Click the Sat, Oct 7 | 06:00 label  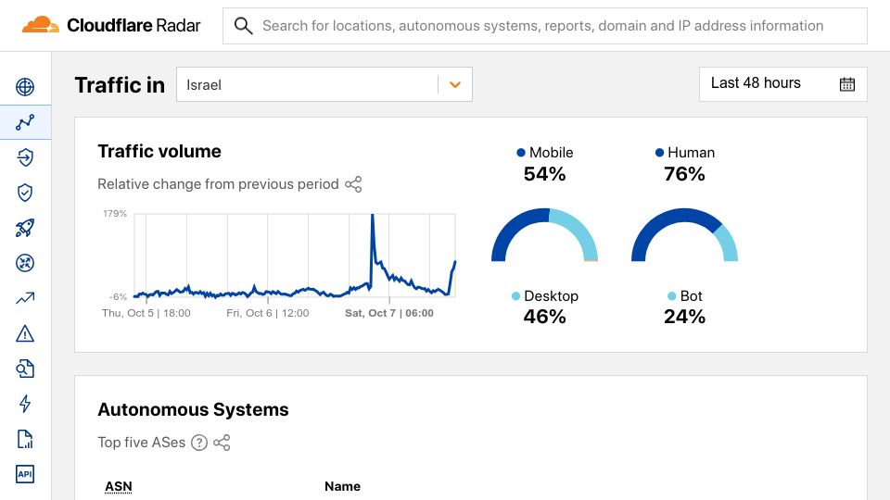click(x=389, y=313)
